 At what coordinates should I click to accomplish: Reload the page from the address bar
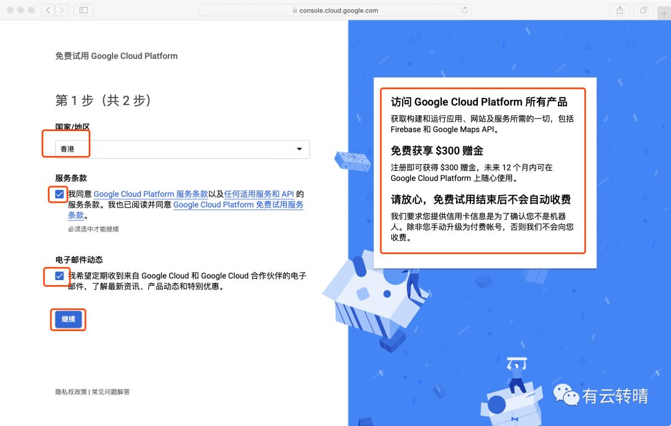tap(464, 10)
